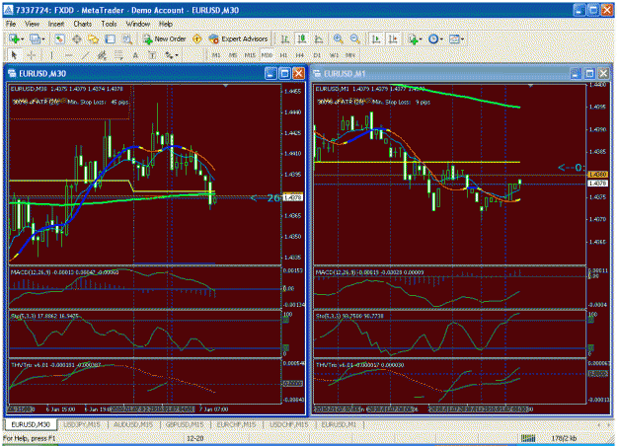Switch timeframe to M15
The image size is (617, 446).
pyautogui.click(x=250, y=55)
